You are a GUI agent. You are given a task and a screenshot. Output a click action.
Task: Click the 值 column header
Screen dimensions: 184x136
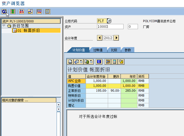click(x=76, y=76)
